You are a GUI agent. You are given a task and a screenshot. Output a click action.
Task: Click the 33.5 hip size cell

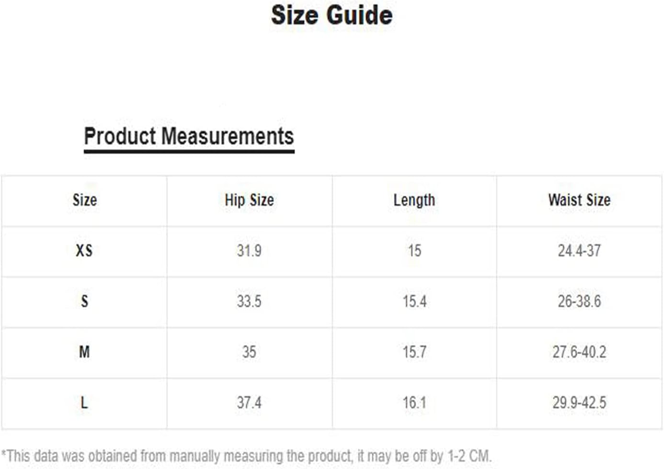(249, 301)
